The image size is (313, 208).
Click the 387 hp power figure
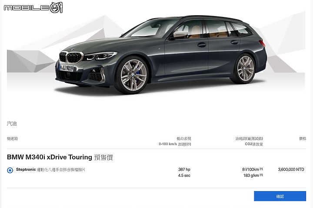point(184,169)
